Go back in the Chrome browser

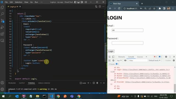[x=110, y=9]
